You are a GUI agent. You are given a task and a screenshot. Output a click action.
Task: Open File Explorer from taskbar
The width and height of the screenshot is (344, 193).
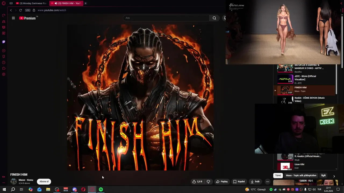[48, 190]
